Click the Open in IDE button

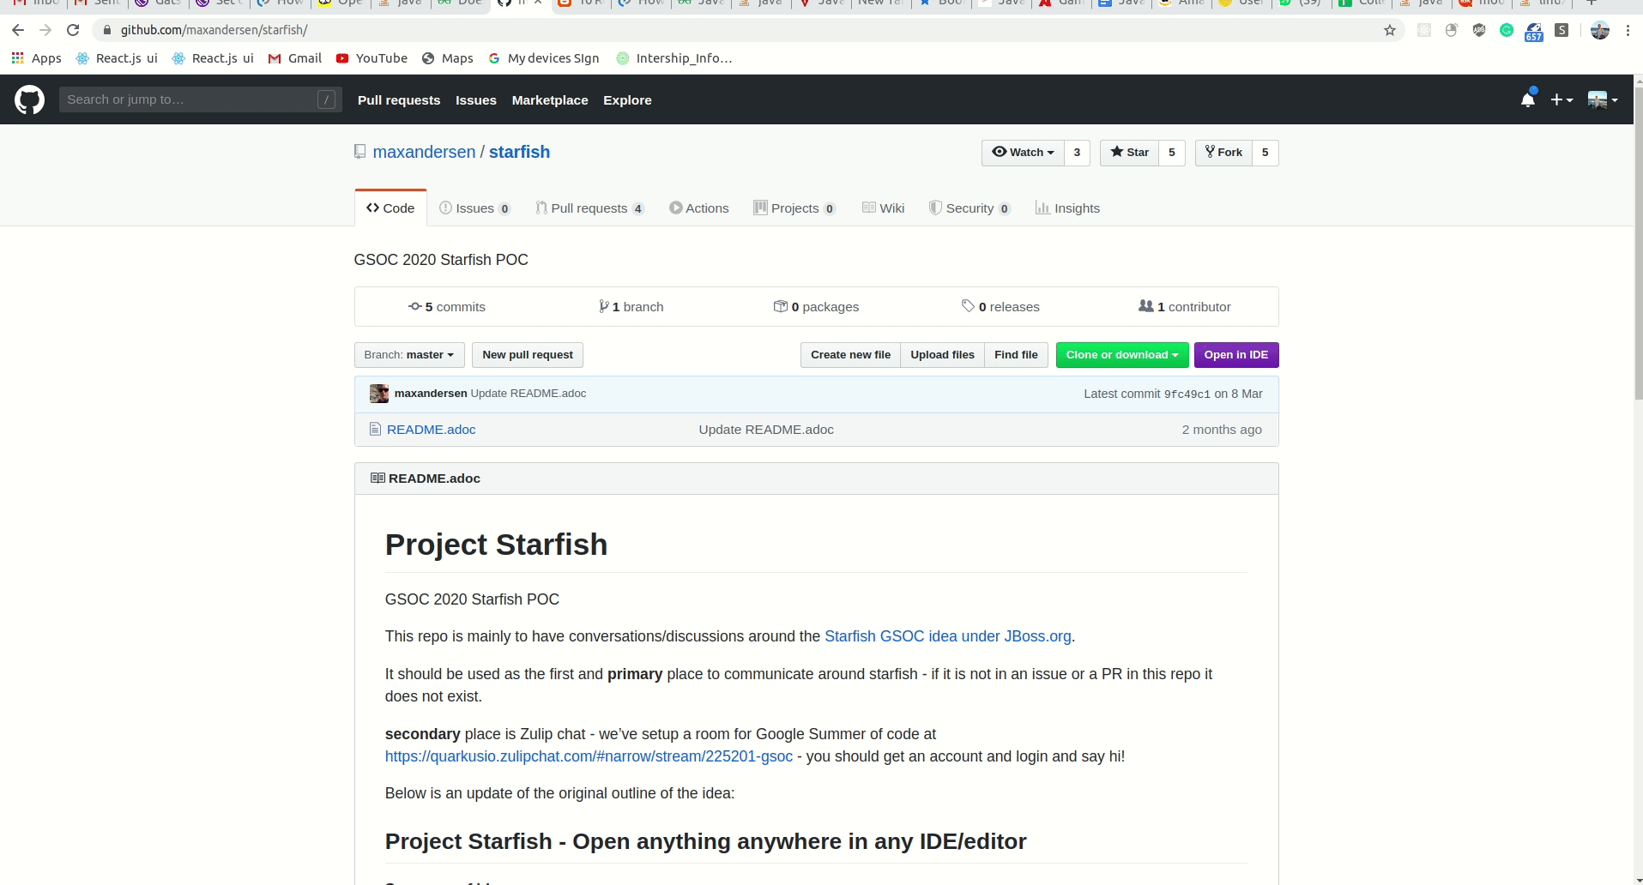[1236, 355]
